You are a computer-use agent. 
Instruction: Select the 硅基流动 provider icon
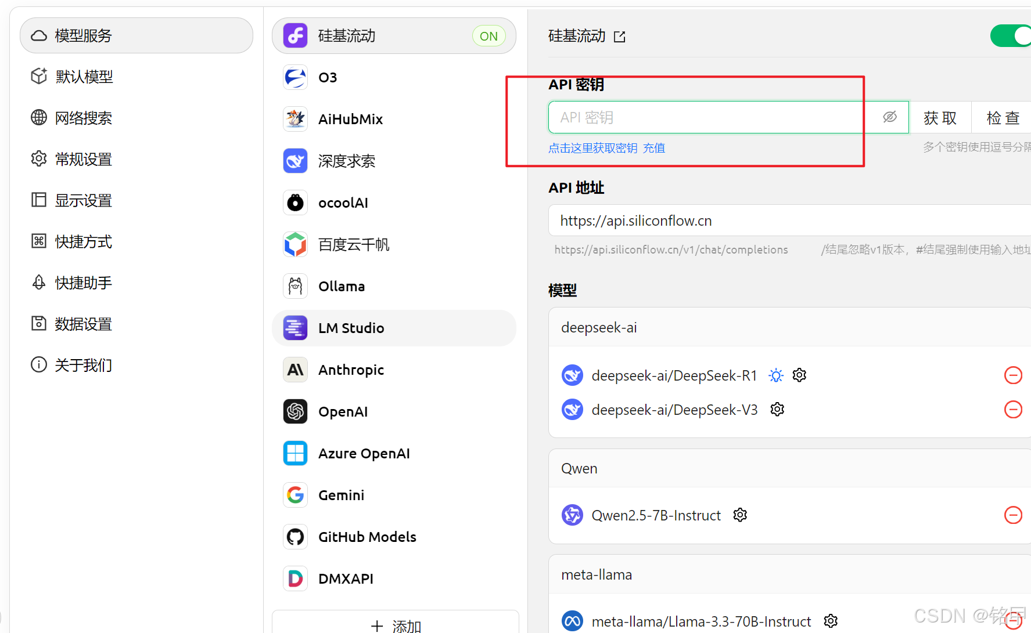coord(295,35)
